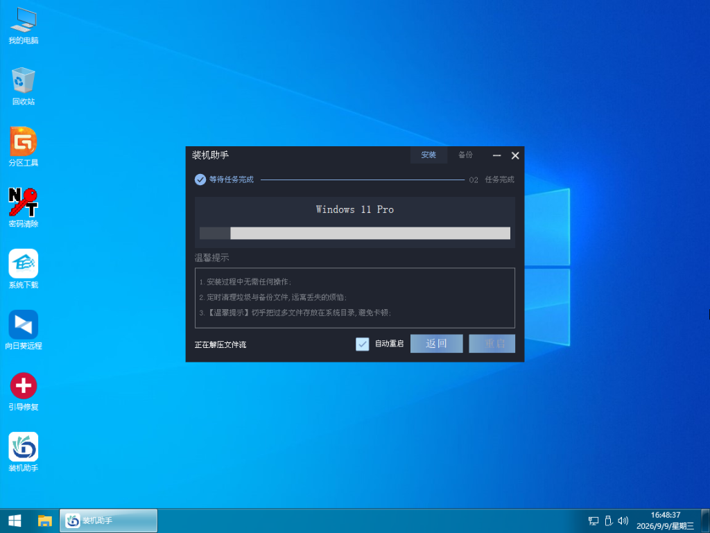Launch the 分区工具 partition tool icon

24,147
